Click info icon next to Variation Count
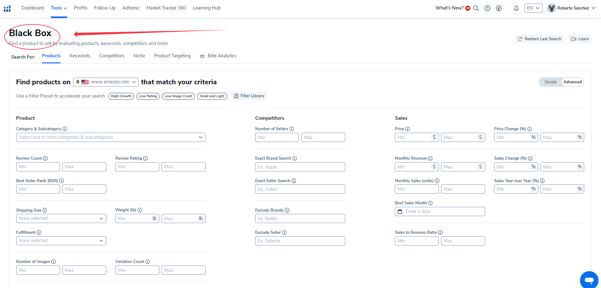601x288 pixels. pos(148,262)
